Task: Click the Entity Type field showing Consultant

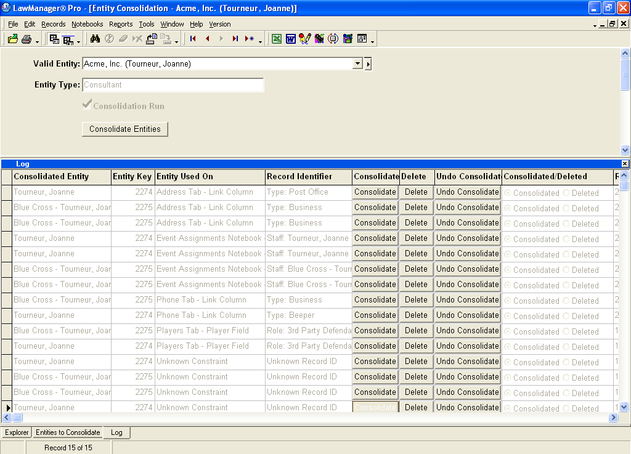Action: coord(173,85)
